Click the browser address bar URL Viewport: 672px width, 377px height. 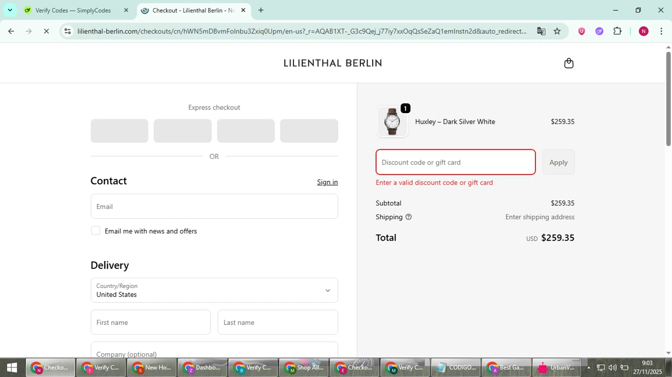302,31
